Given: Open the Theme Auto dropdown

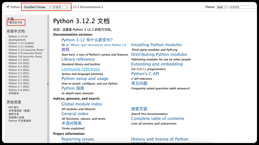Looking at the screenshot, I should tap(221, 7).
